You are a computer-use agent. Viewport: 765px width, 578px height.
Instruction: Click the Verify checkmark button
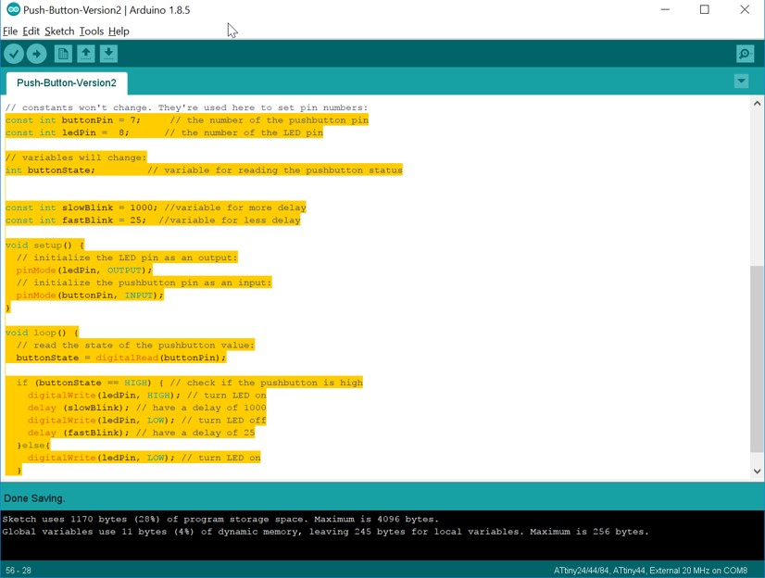pyautogui.click(x=14, y=54)
